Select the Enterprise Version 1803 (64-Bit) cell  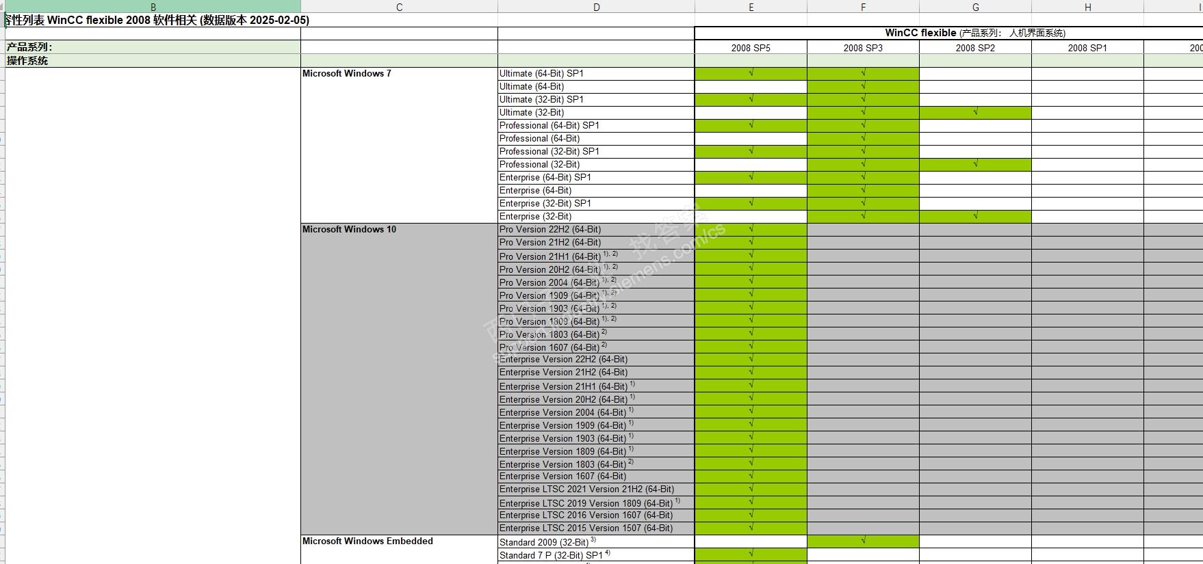point(596,464)
